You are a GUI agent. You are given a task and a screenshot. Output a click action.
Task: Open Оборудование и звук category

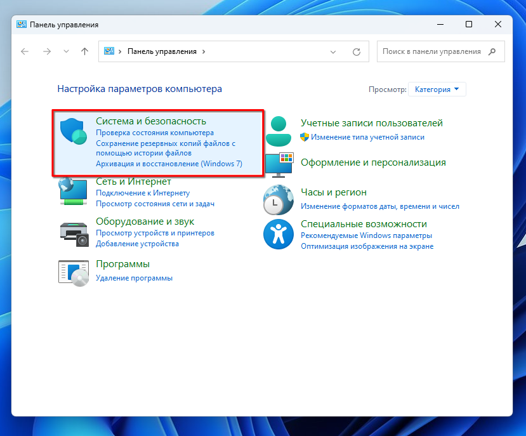145,221
